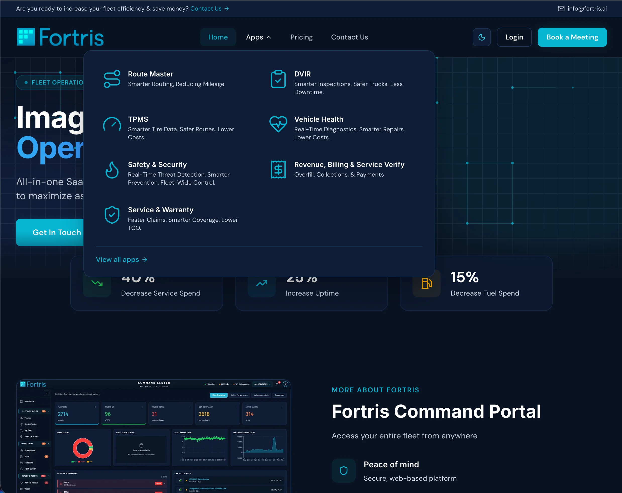
Task: Click the fuel pump Decrease Fuel Spend icon
Action: pos(427,283)
